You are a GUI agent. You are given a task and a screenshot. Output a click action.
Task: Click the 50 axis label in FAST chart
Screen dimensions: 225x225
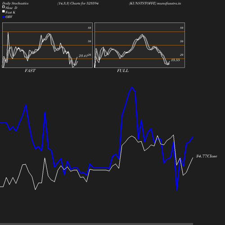(x=90, y=41)
